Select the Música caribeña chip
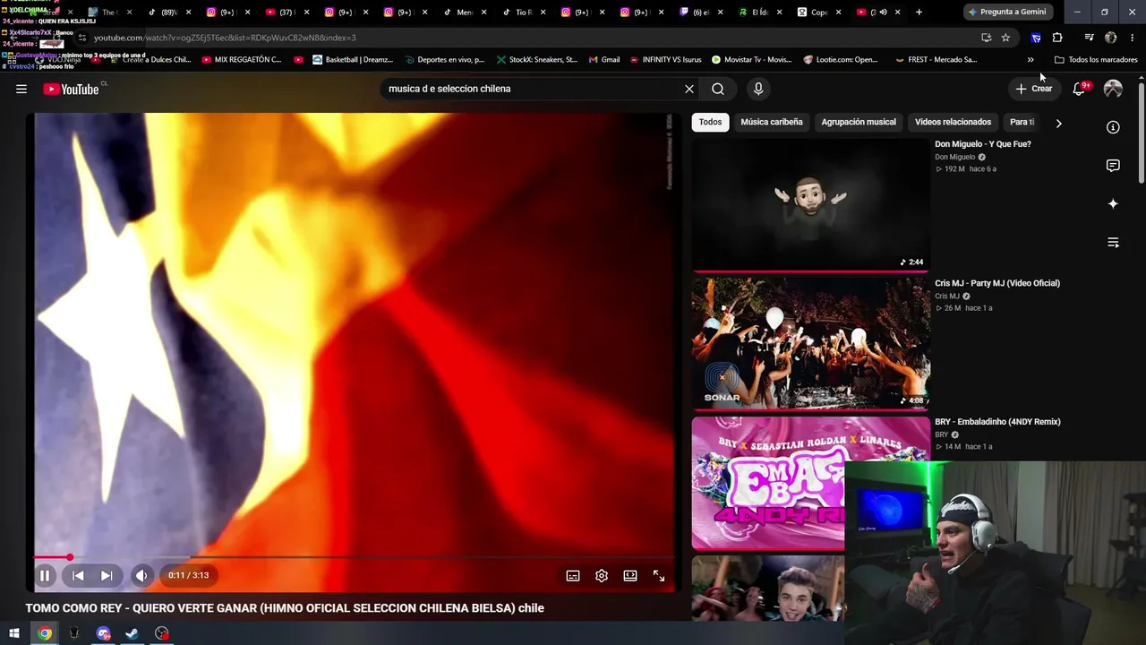This screenshot has width=1146, height=645. point(772,122)
